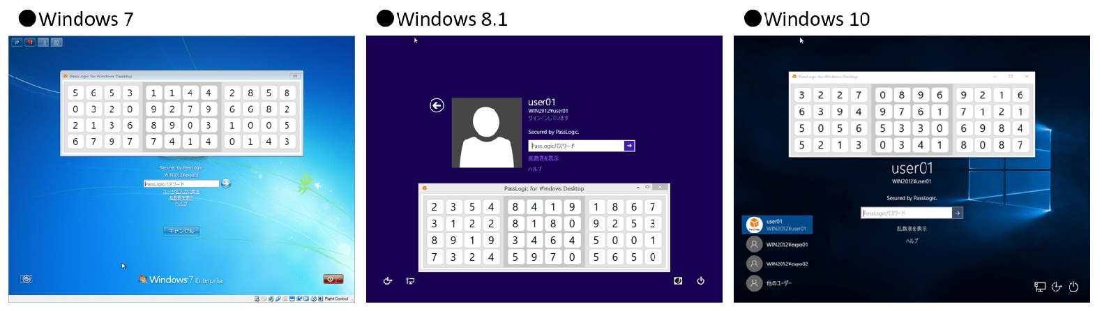Click the Windows 10 power icon
Viewport: 1102px width, 311px height.
point(1074,287)
